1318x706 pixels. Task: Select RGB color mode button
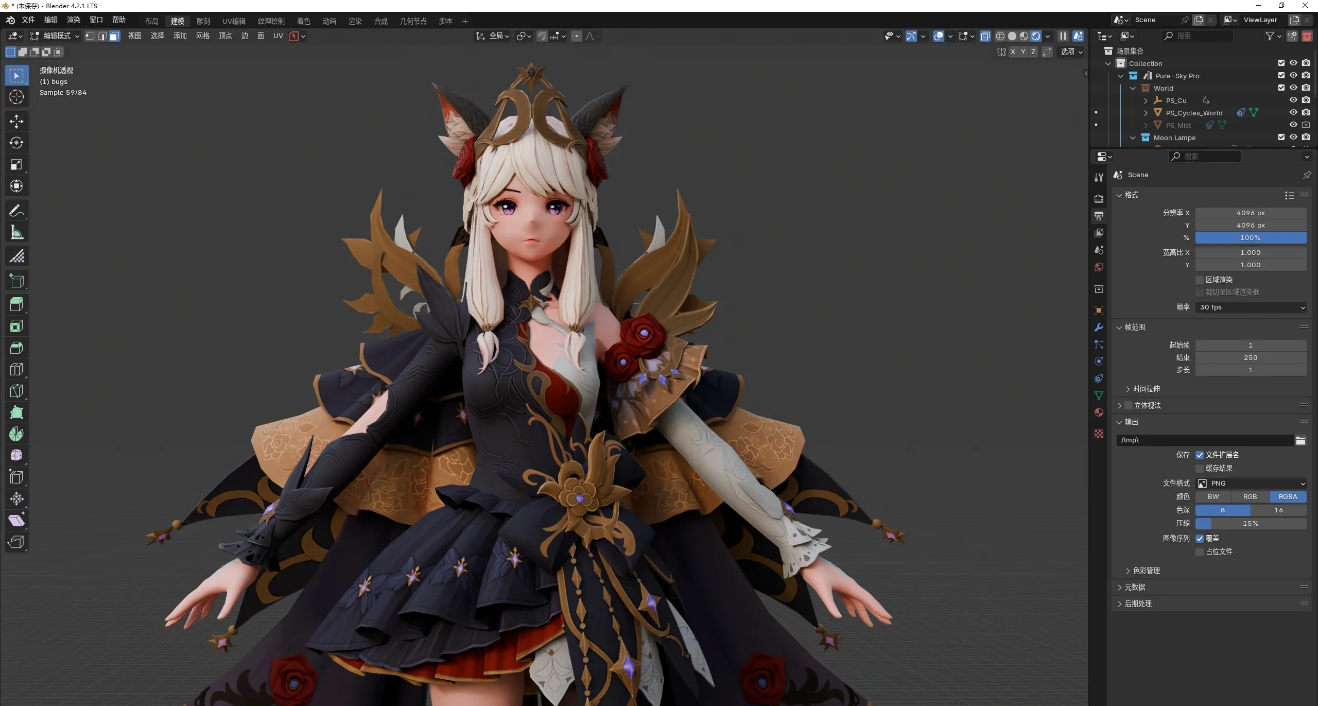[x=1250, y=497]
